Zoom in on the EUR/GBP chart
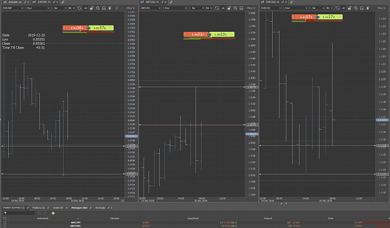Screen dimensions: 390x228 point(98,8)
